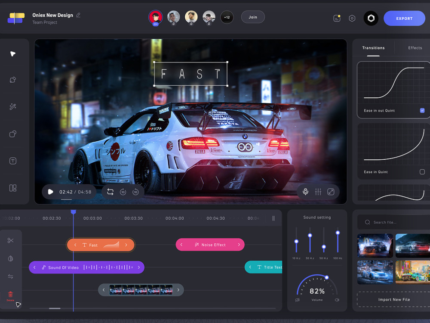
Task: Click the color drop icon beside timeline
Action: 10,258
